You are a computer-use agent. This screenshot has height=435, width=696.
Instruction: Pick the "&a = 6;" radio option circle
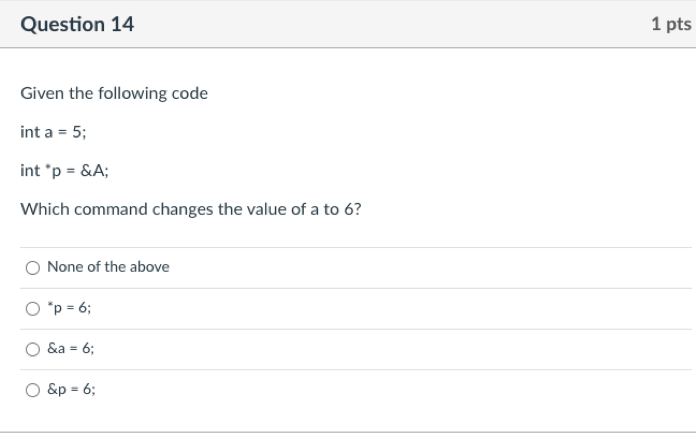[x=32, y=349]
